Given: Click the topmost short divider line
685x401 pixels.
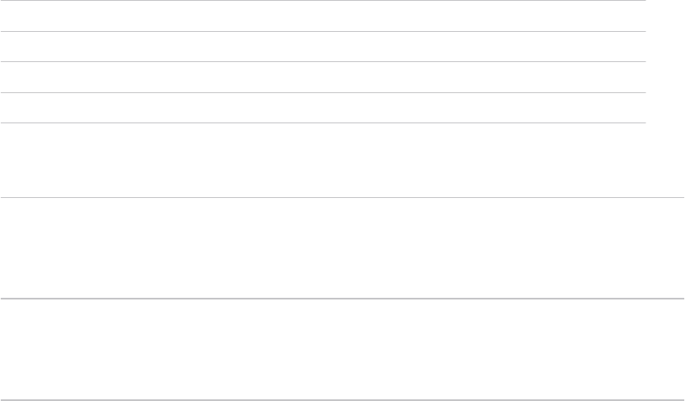Looking at the screenshot, I should click(323, 1).
